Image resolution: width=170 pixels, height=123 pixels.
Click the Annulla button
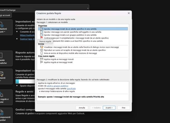point(82,108)
